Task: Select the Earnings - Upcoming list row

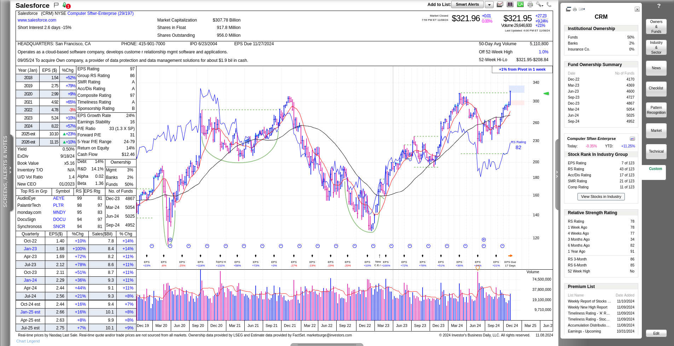Action: pos(601,331)
